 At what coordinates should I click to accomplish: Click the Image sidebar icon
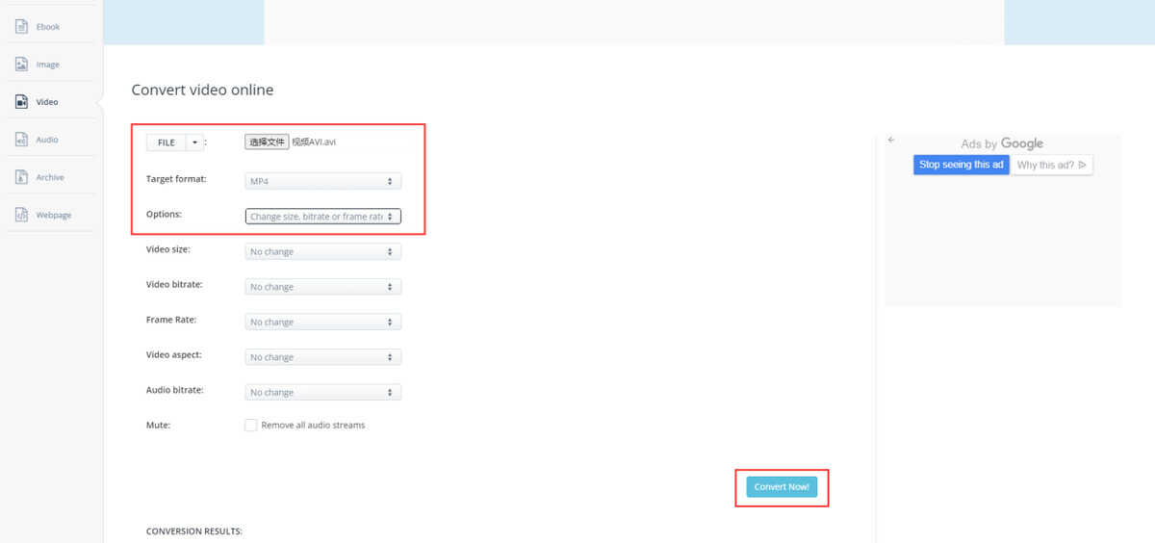(21, 65)
